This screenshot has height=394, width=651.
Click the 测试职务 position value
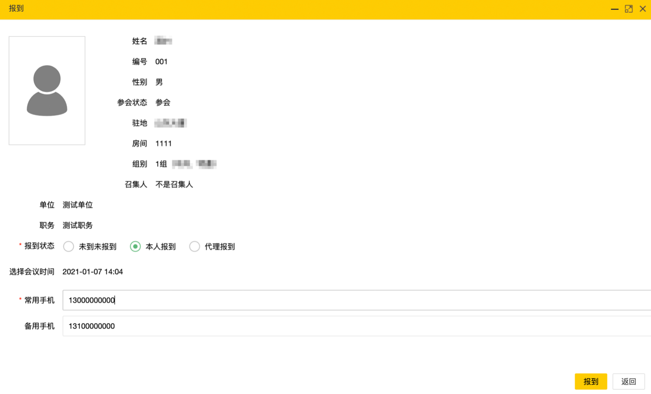coord(77,226)
